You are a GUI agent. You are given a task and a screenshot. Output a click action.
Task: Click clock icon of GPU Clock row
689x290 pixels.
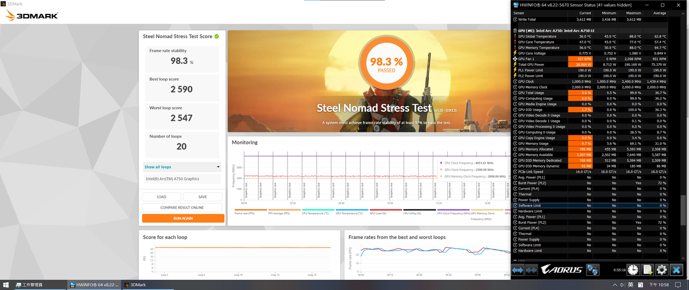pyautogui.click(x=515, y=82)
